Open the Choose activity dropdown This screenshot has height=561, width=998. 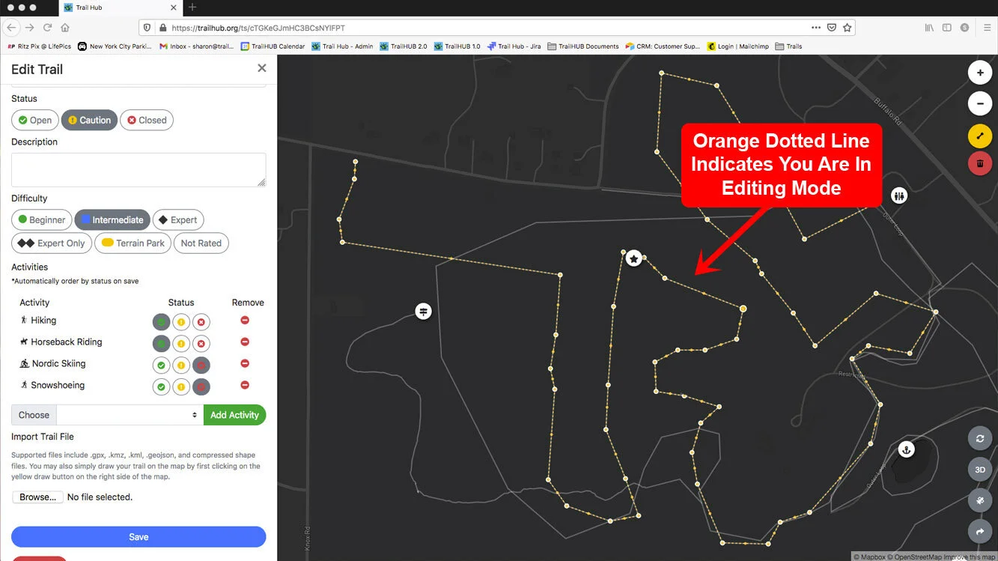[130, 415]
